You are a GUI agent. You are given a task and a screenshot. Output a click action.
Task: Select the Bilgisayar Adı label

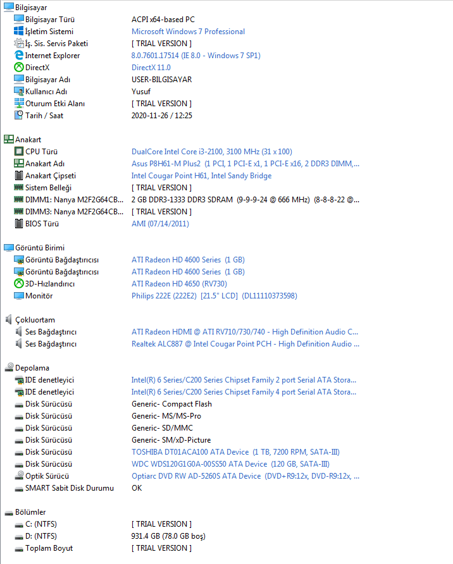[47, 80]
